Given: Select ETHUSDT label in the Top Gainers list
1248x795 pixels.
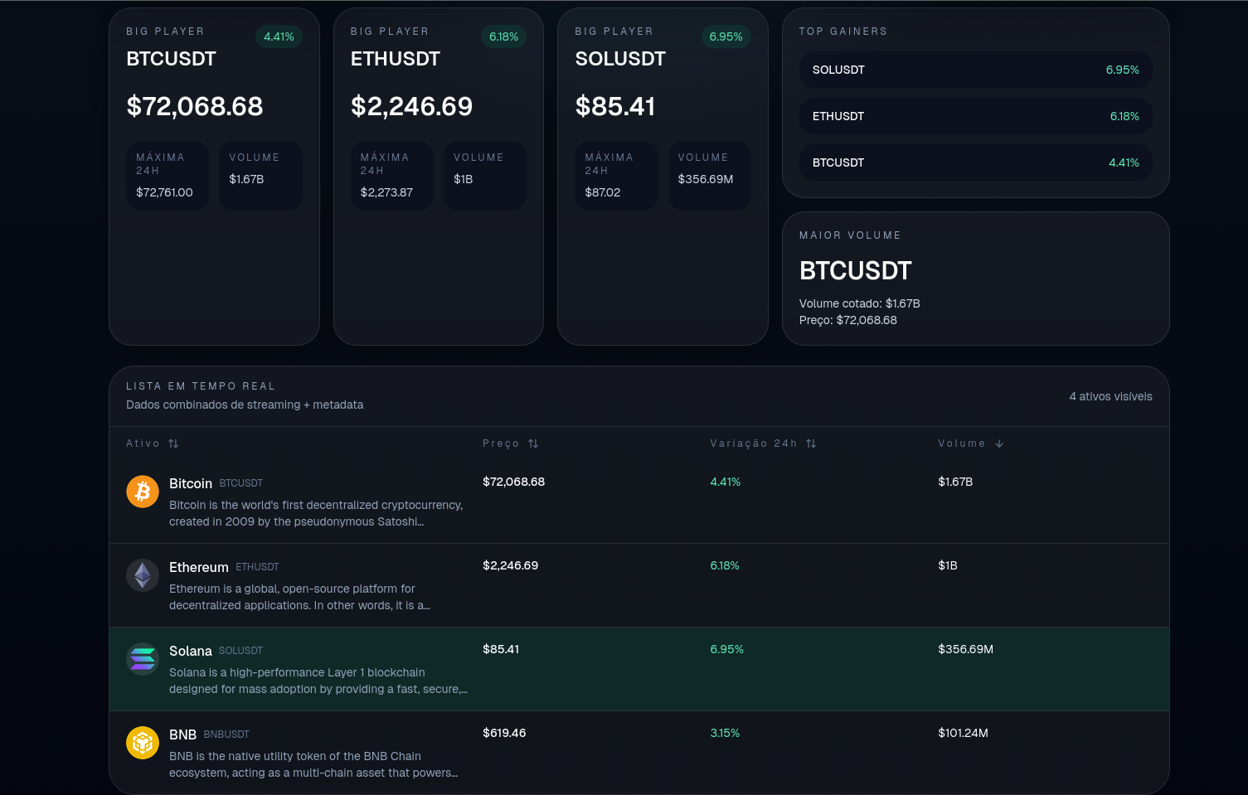Looking at the screenshot, I should pyautogui.click(x=838, y=116).
